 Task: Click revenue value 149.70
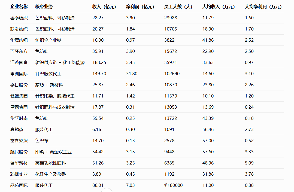click(x=99, y=74)
